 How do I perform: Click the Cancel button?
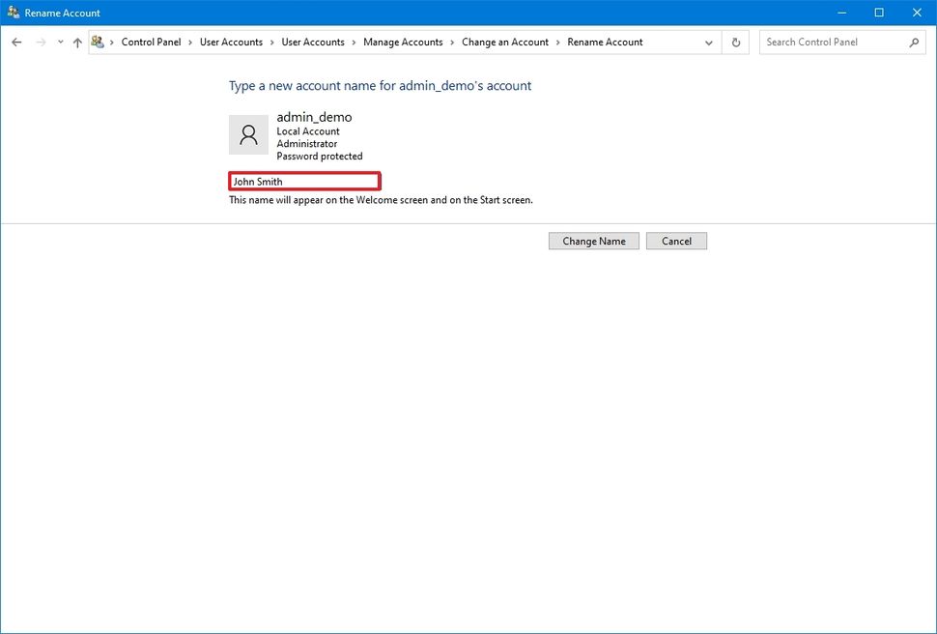pos(676,241)
